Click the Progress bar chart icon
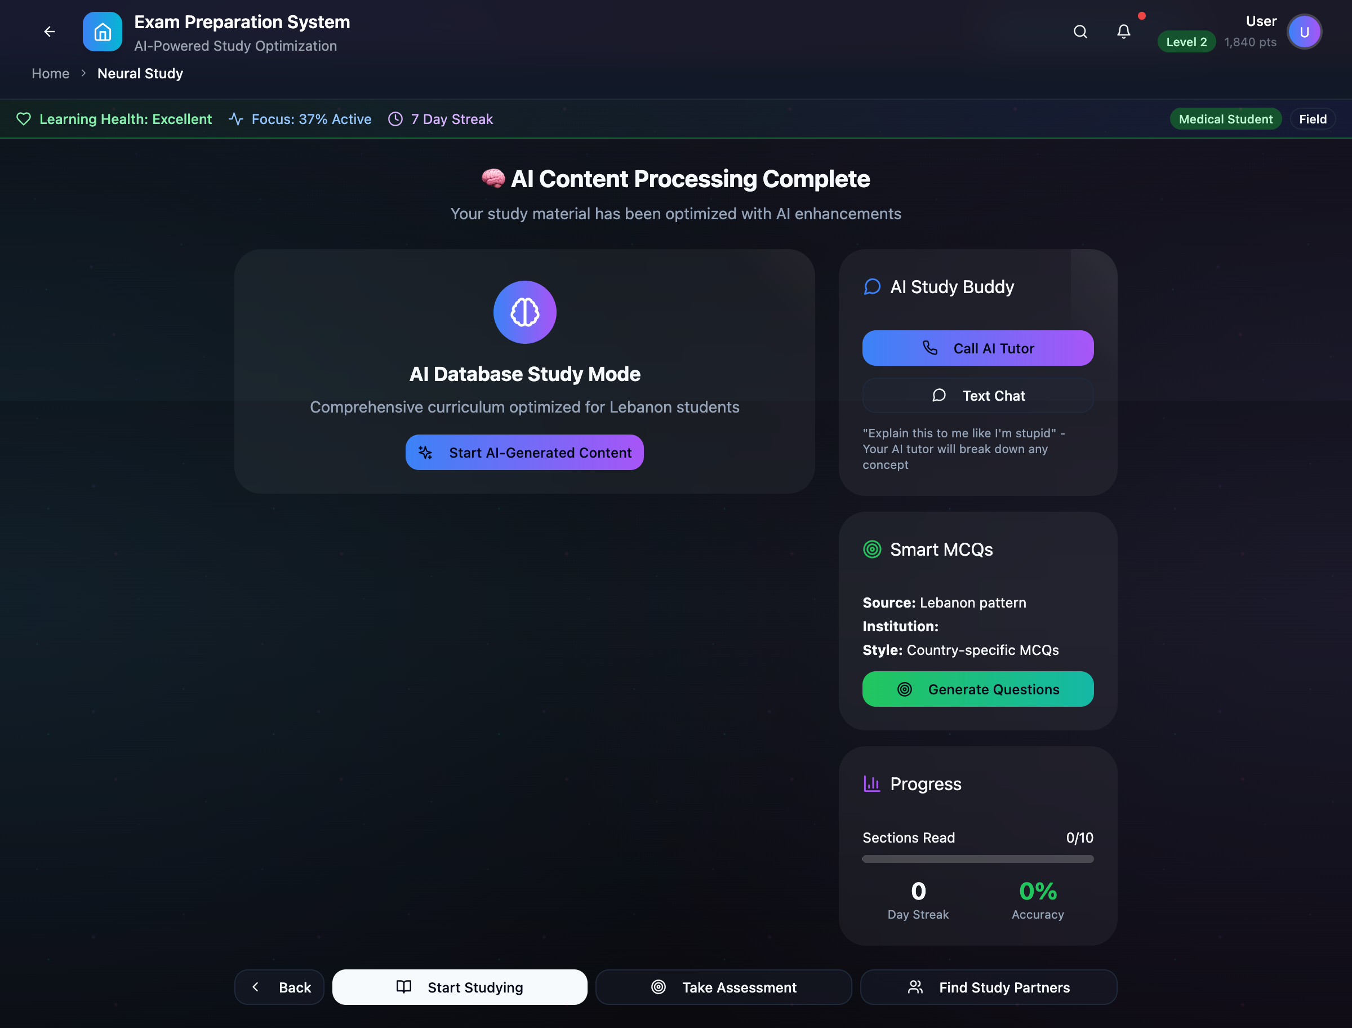The image size is (1352, 1028). pyautogui.click(x=871, y=783)
